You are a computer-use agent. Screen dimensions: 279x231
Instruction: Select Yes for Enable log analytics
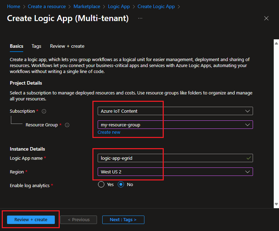tap(102, 185)
